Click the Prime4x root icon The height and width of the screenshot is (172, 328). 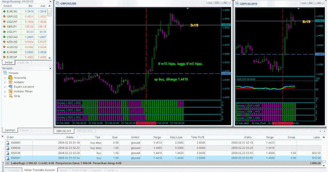click(5, 73)
